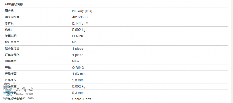This screenshot has width=233, height=103.
Task: Click the 产品净长 9.3 mm value
Action: 78,80
